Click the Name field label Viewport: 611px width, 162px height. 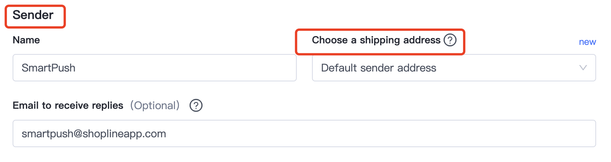(26, 40)
